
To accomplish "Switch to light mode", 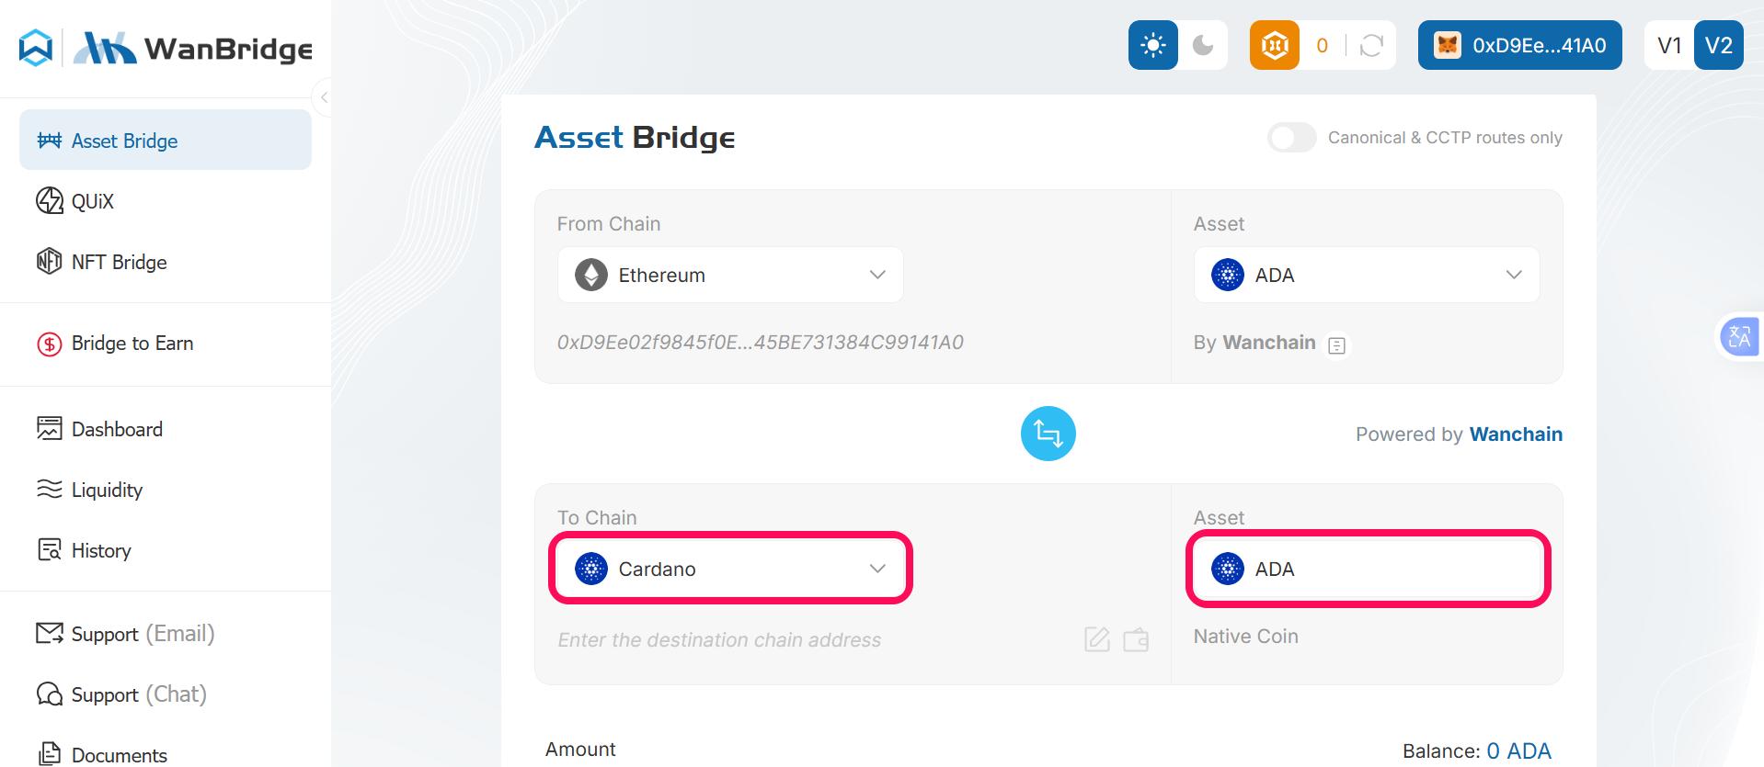I will [1152, 43].
